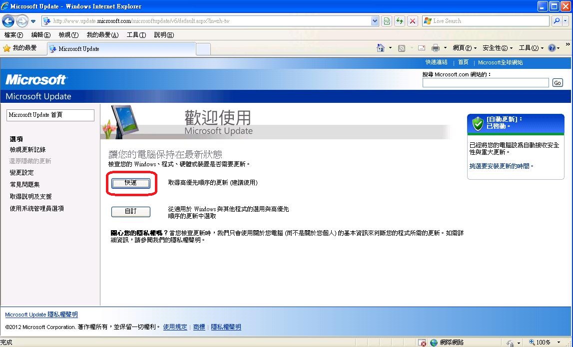
Task: Open the 網頁(P) command bar menu
Action: [465, 48]
